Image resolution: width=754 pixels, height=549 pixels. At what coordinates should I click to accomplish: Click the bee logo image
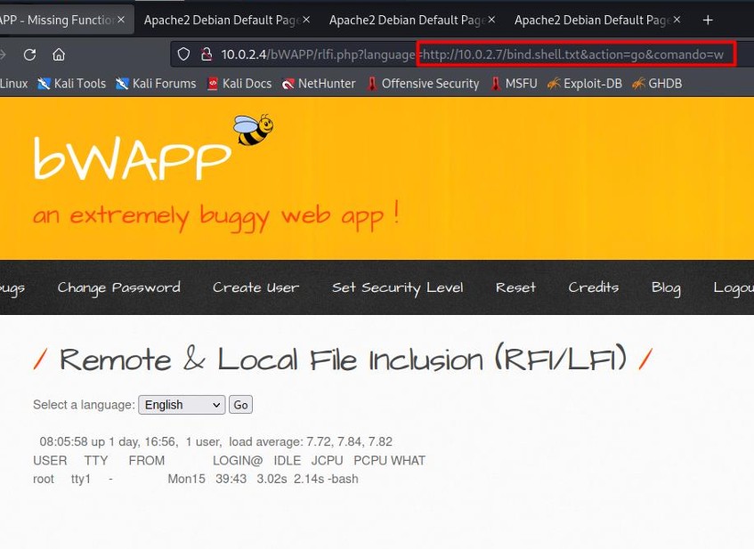point(254,130)
